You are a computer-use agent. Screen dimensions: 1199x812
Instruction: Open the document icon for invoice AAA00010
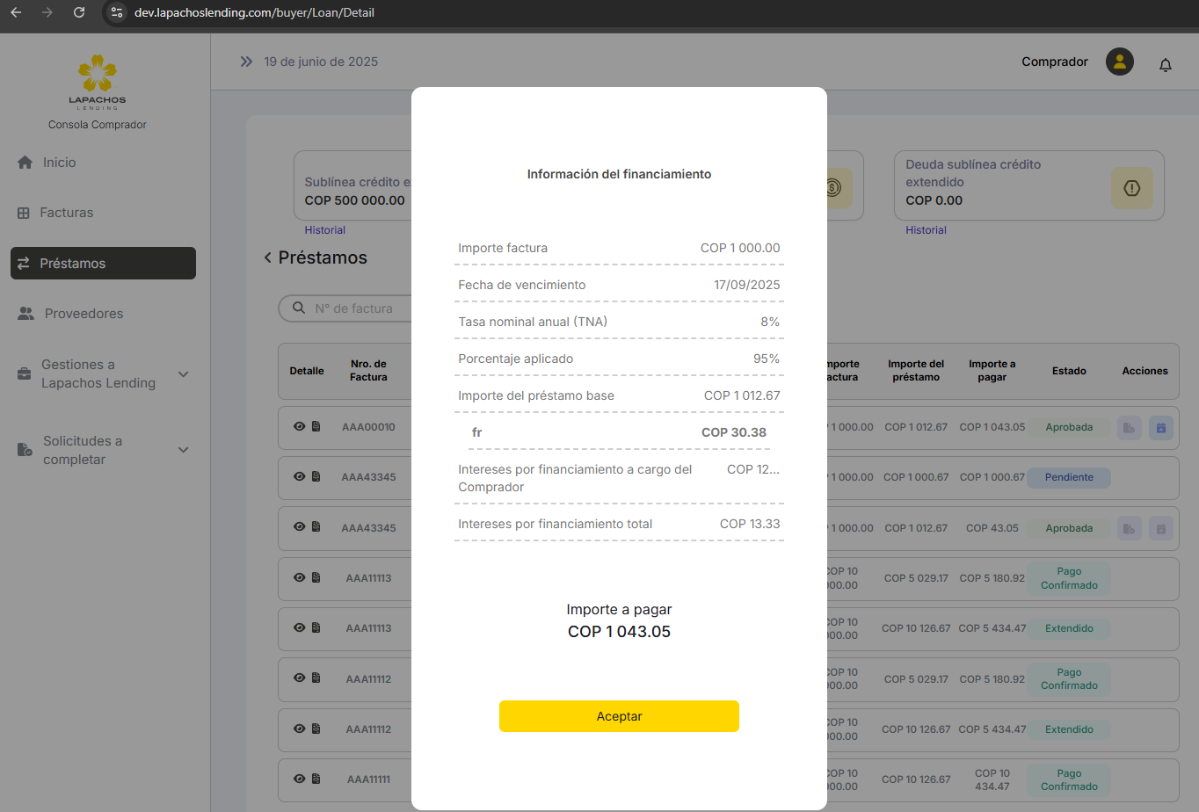(316, 427)
